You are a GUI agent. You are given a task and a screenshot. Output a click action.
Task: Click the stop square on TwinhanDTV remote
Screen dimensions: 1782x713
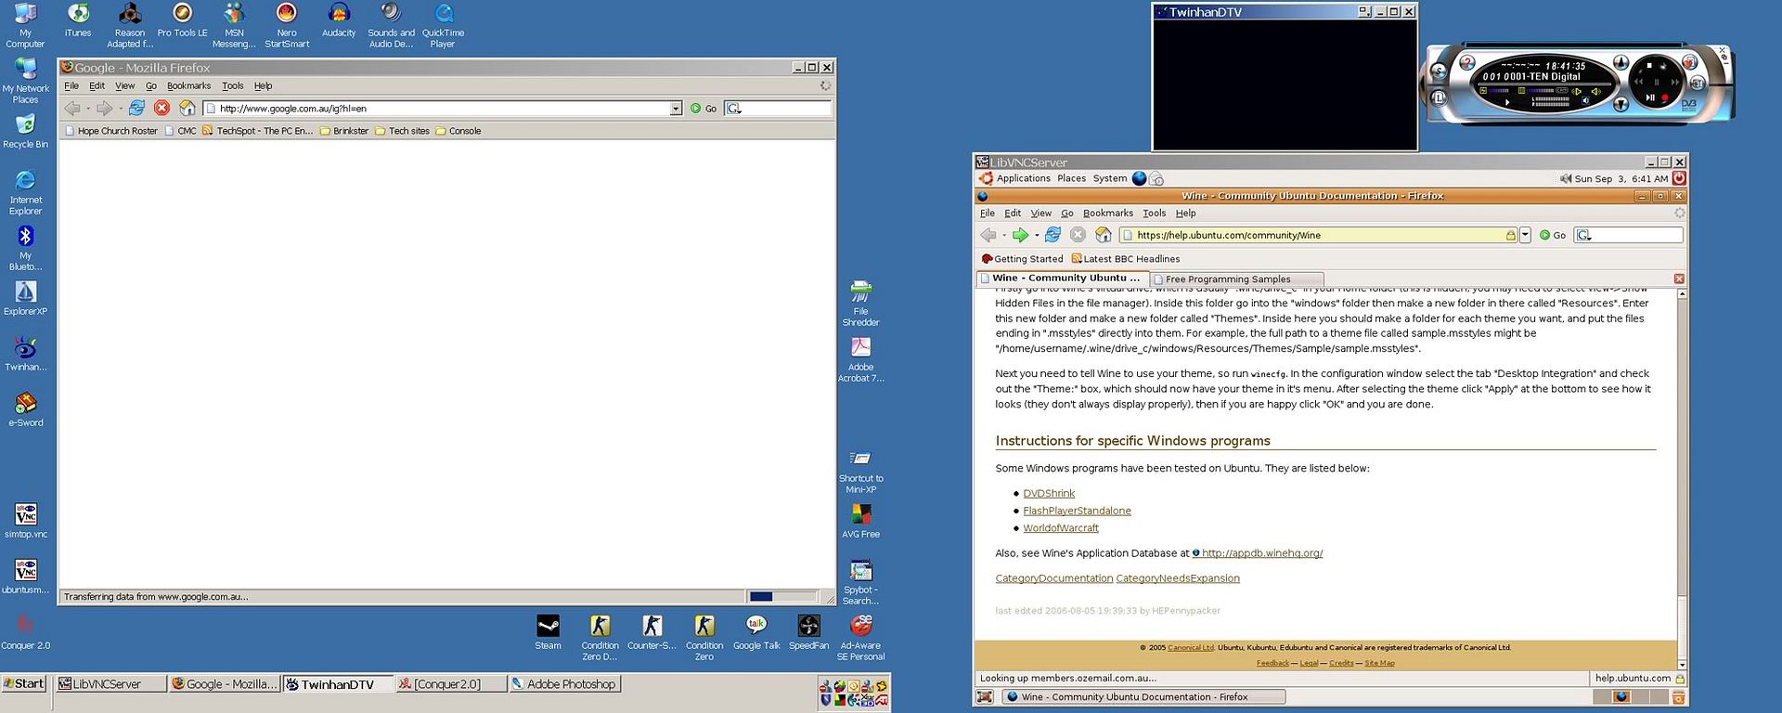1649,65
